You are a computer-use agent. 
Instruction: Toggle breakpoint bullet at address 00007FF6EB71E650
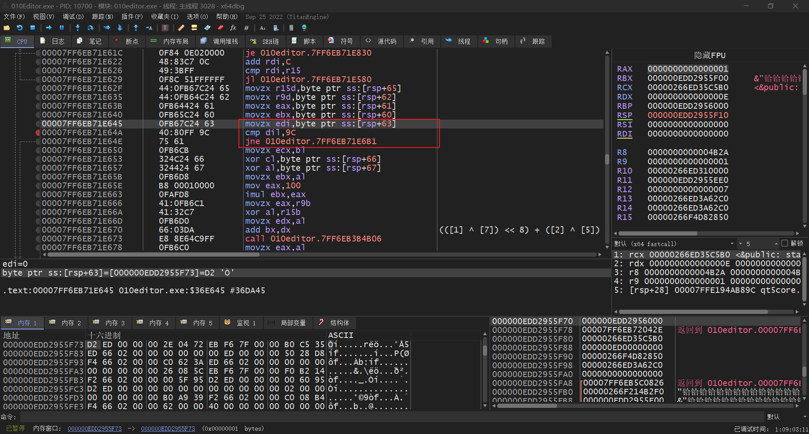38,150
